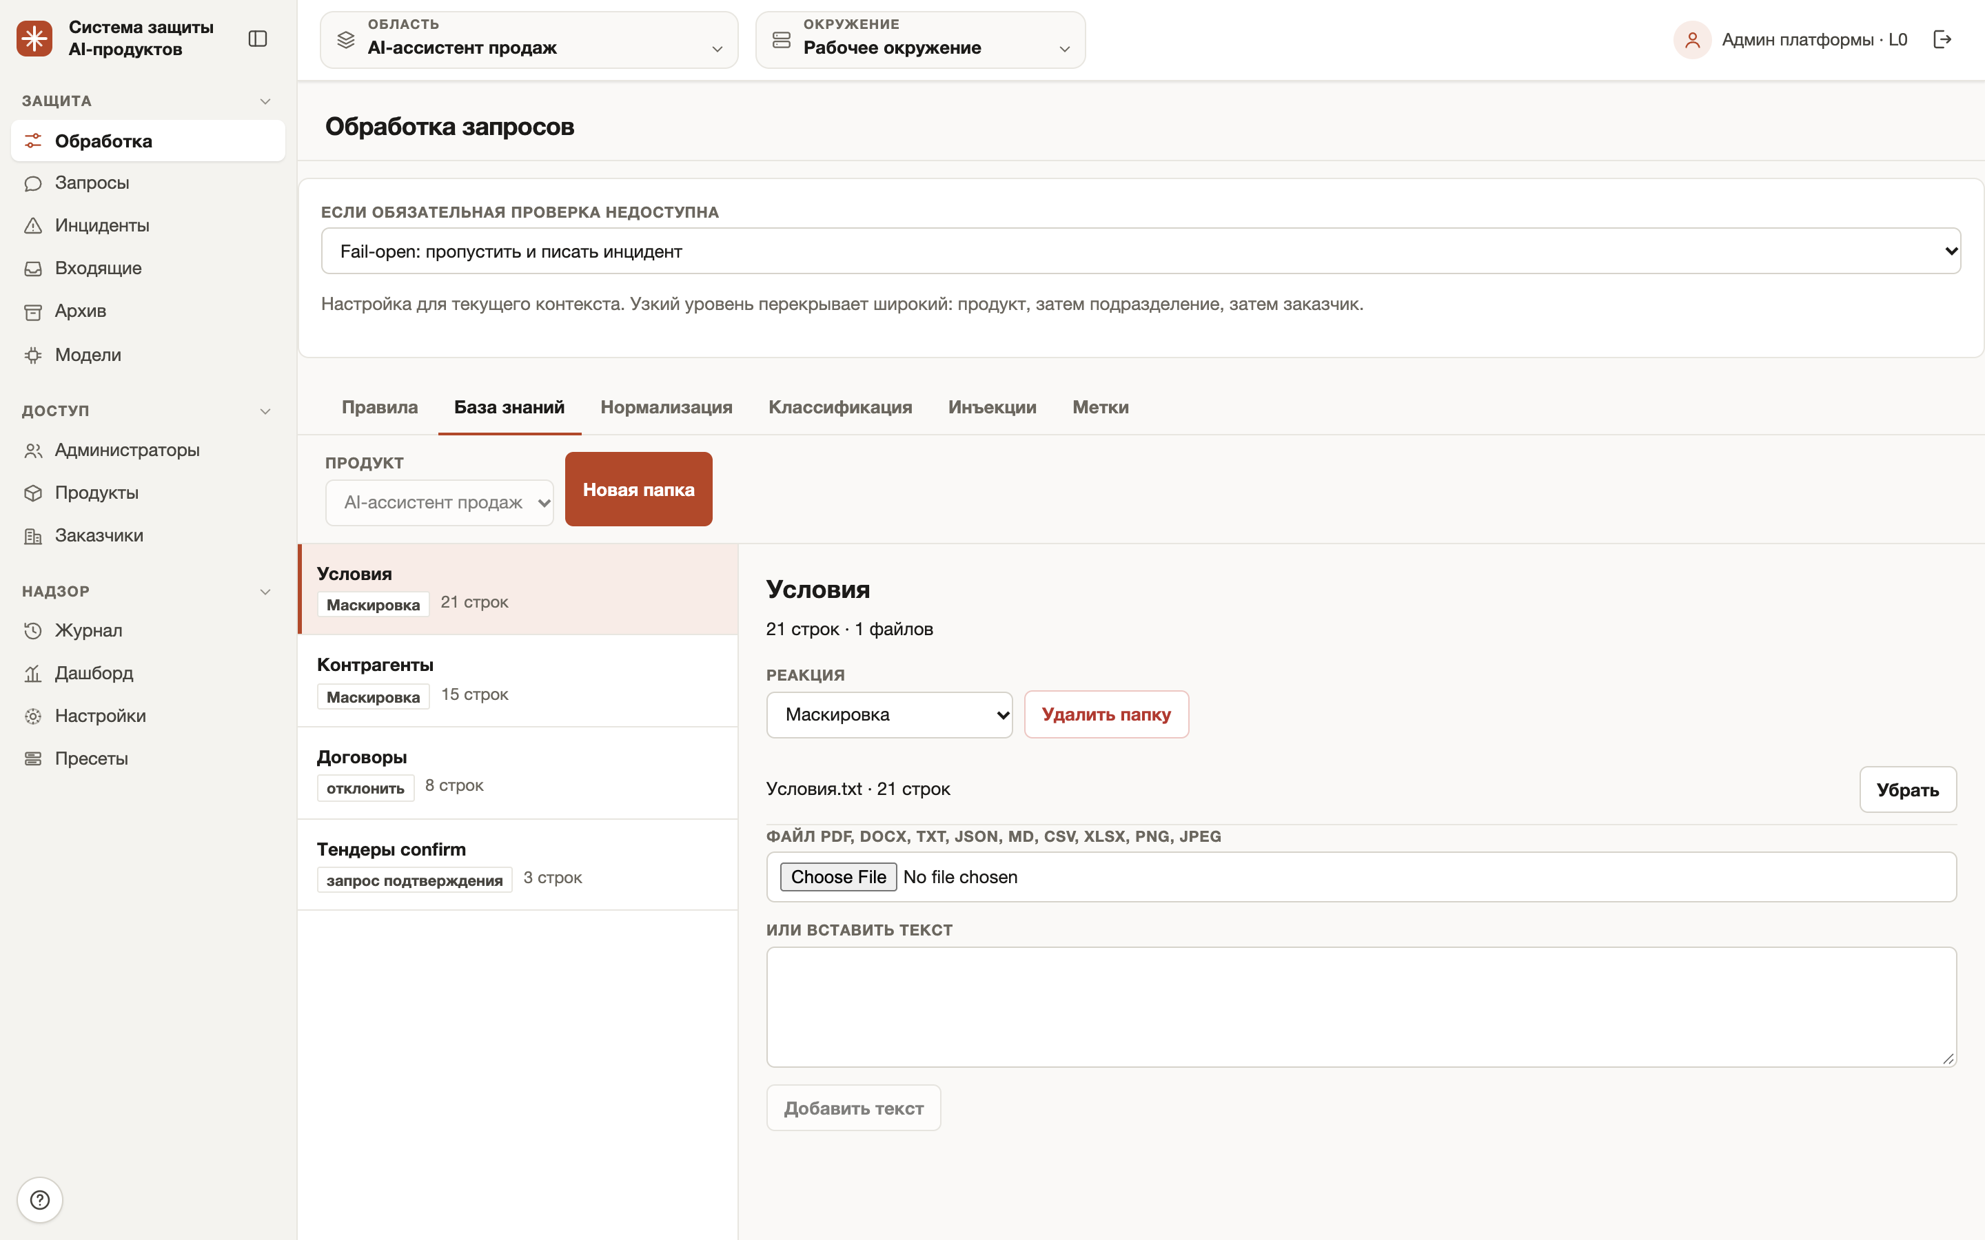
Task: Open Входящие using the inbox icon
Action: click(x=33, y=268)
